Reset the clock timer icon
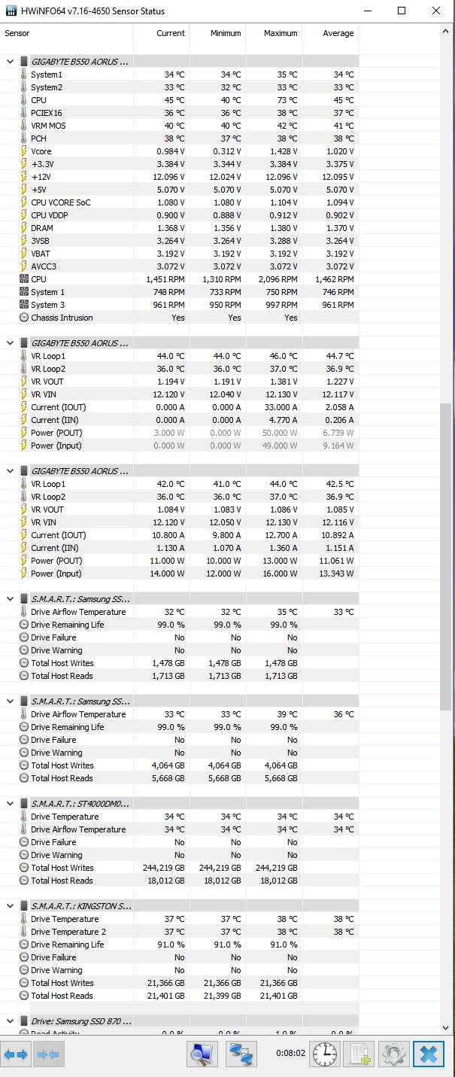The image size is (455, 1077). click(325, 1054)
